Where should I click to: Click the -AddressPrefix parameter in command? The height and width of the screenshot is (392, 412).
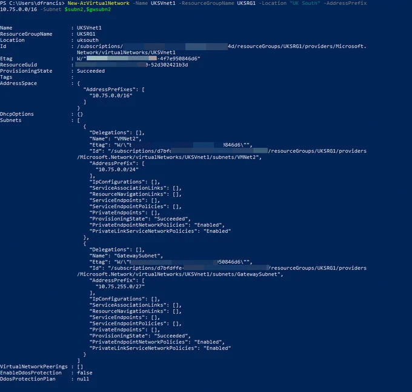coord(345,3)
